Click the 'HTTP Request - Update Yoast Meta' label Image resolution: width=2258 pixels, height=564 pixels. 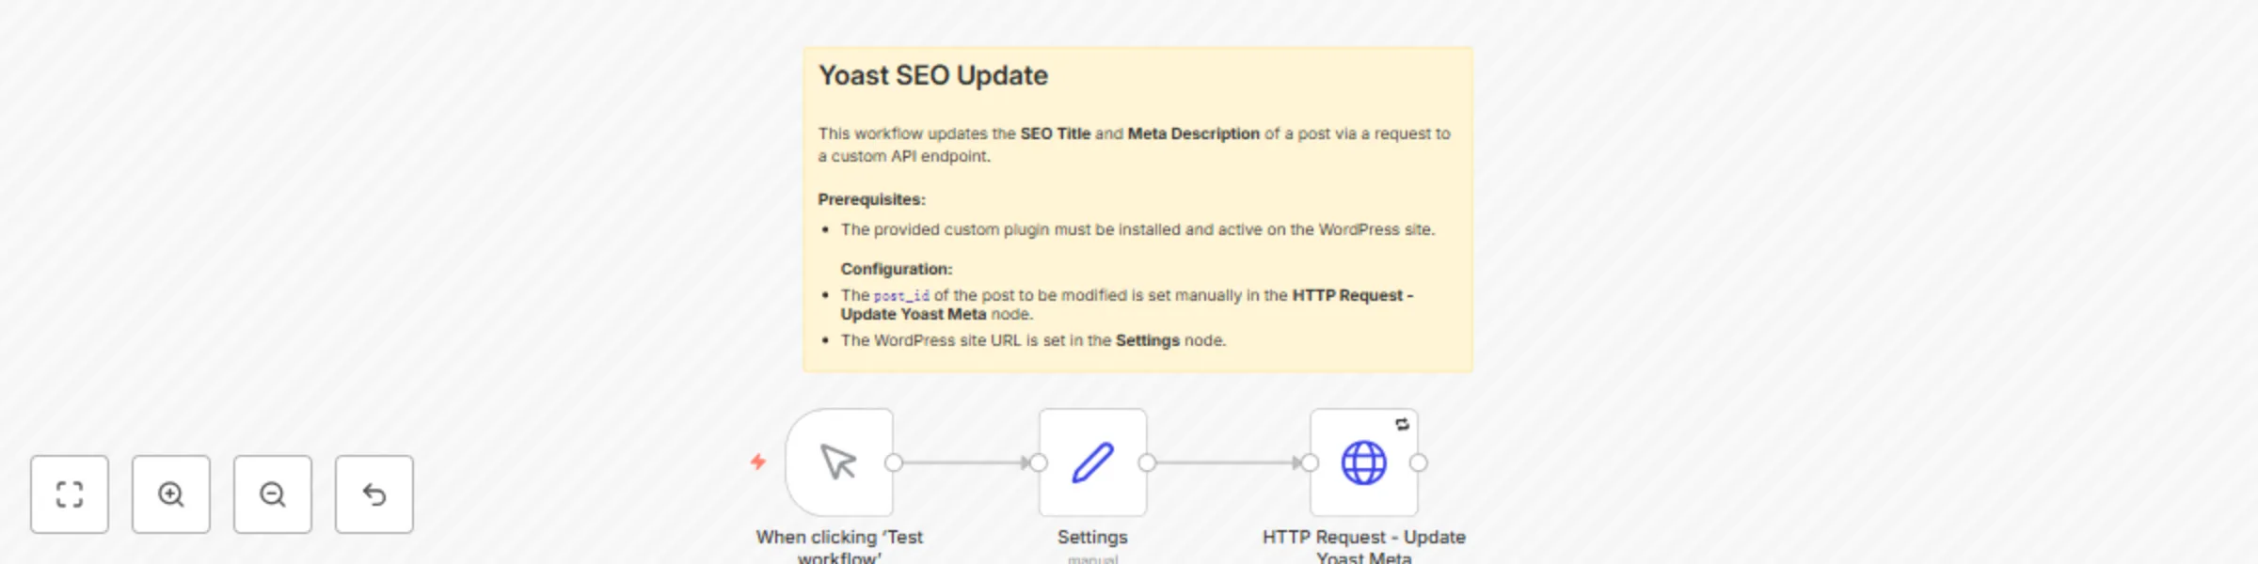[x=1364, y=546]
